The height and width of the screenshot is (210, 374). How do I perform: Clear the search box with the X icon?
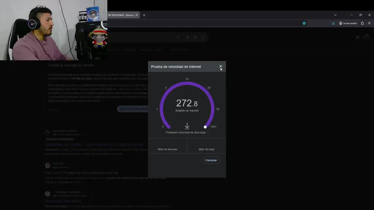tap(178, 37)
